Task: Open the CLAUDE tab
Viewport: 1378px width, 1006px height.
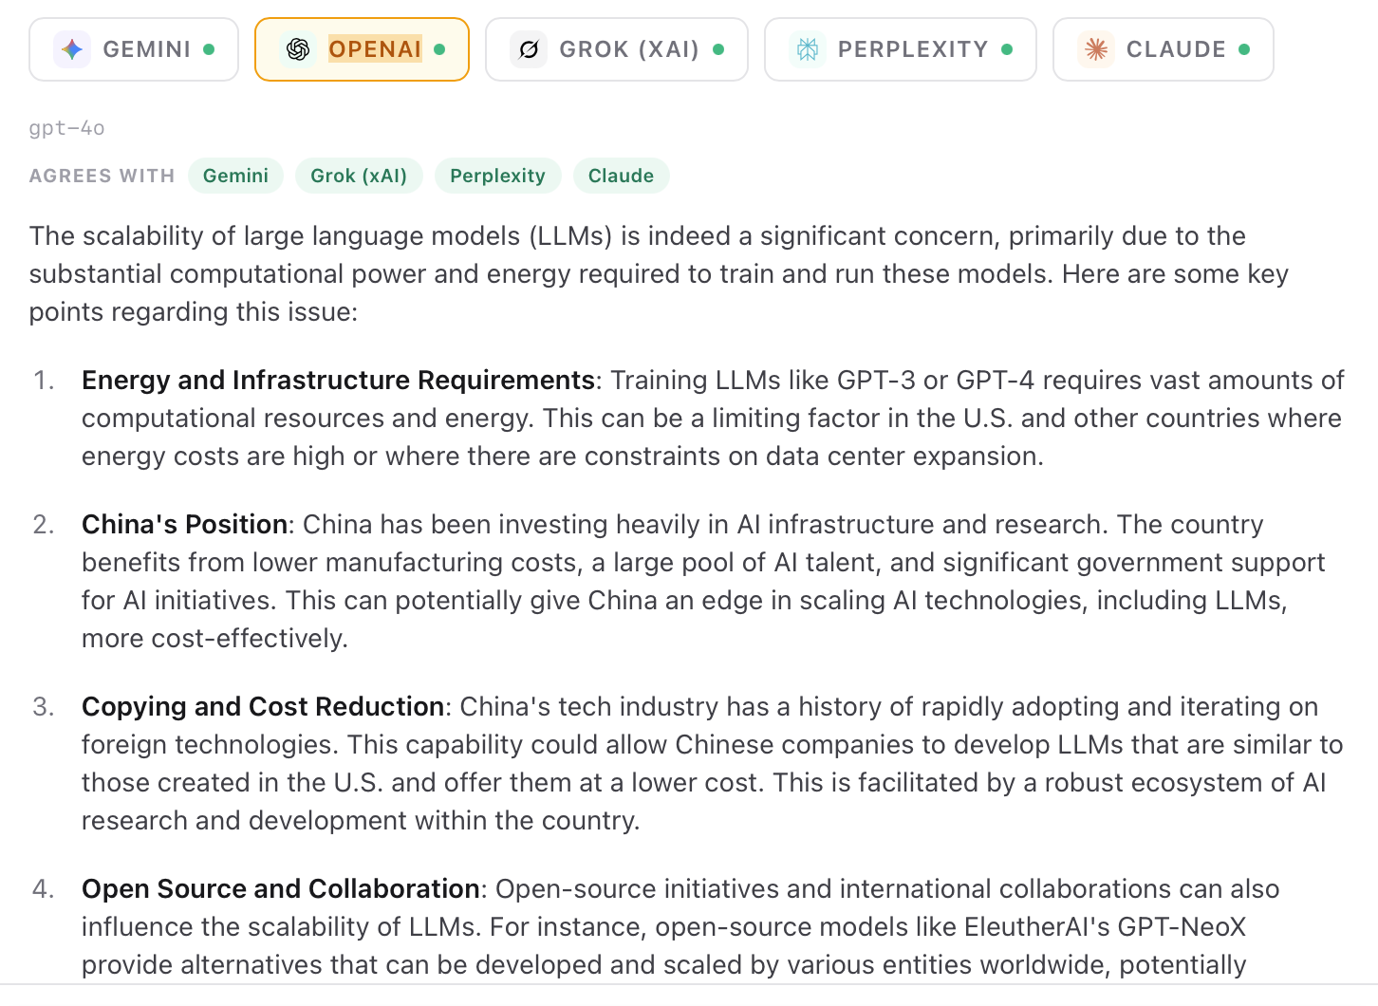Action: click(x=1164, y=49)
